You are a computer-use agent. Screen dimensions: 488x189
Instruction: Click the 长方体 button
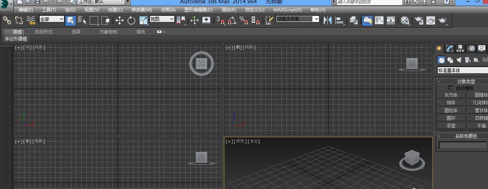click(451, 95)
